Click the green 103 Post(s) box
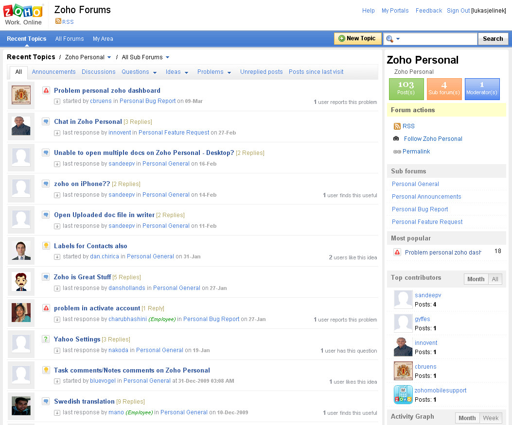Screen dimensions: 512x425 406,89
